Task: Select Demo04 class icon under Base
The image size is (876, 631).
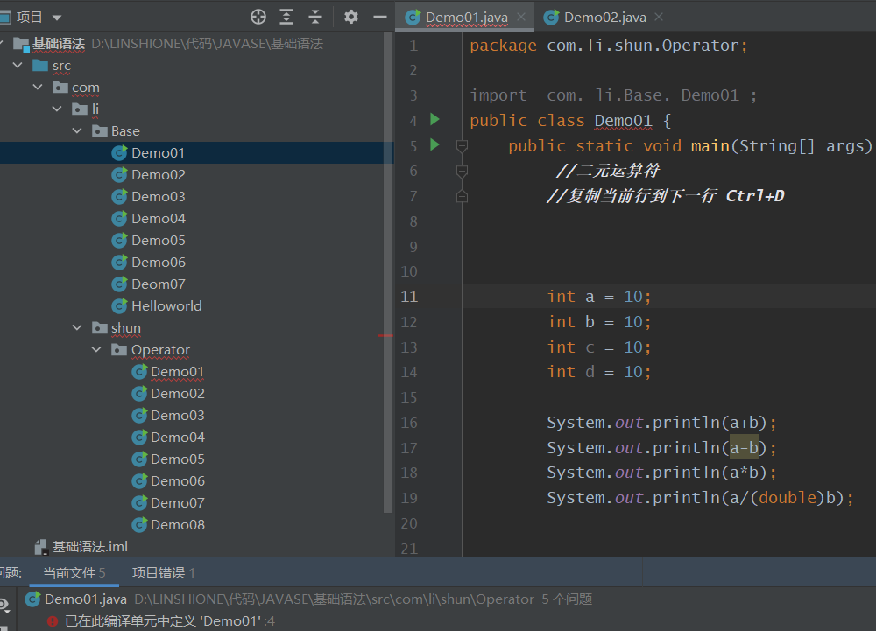Action: (119, 218)
